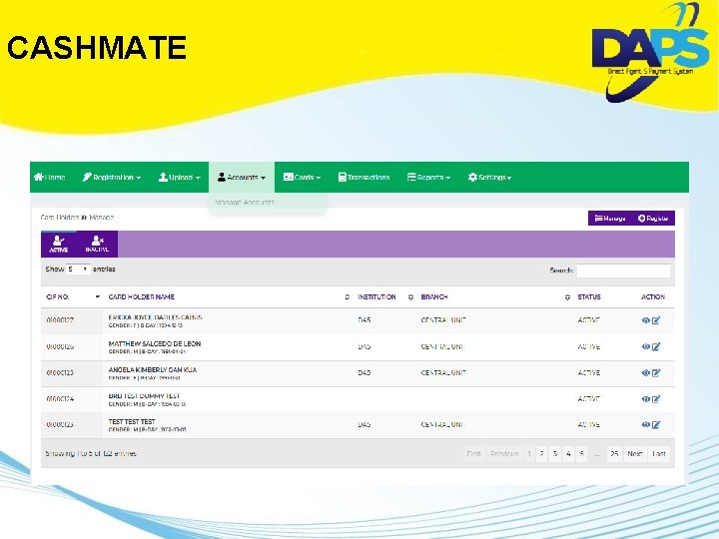Select the name BRD Test Dummy Test
719x539 pixels.
[x=145, y=396]
